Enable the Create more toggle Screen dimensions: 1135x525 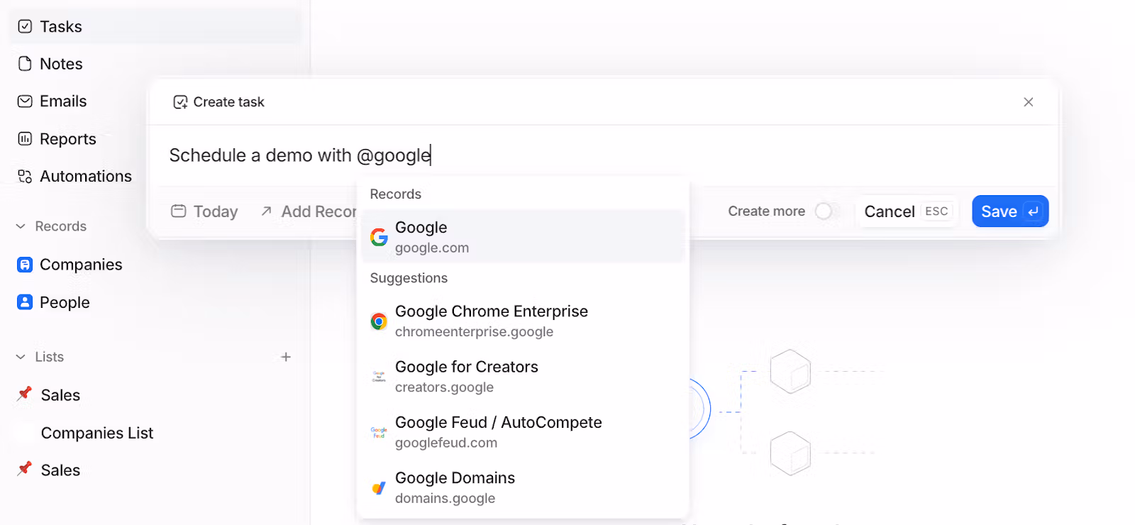point(827,211)
